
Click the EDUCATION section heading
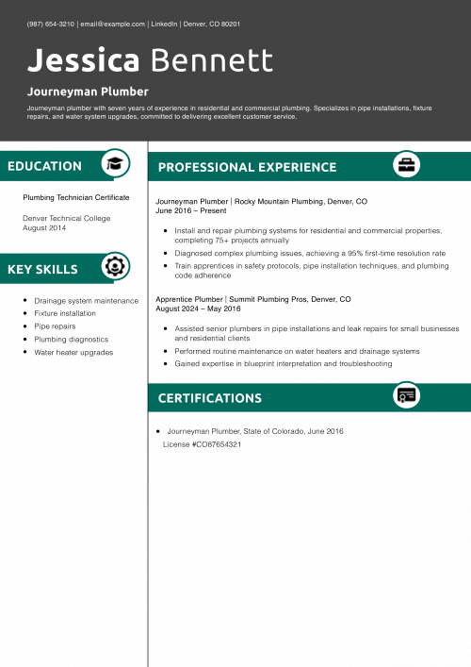point(44,166)
